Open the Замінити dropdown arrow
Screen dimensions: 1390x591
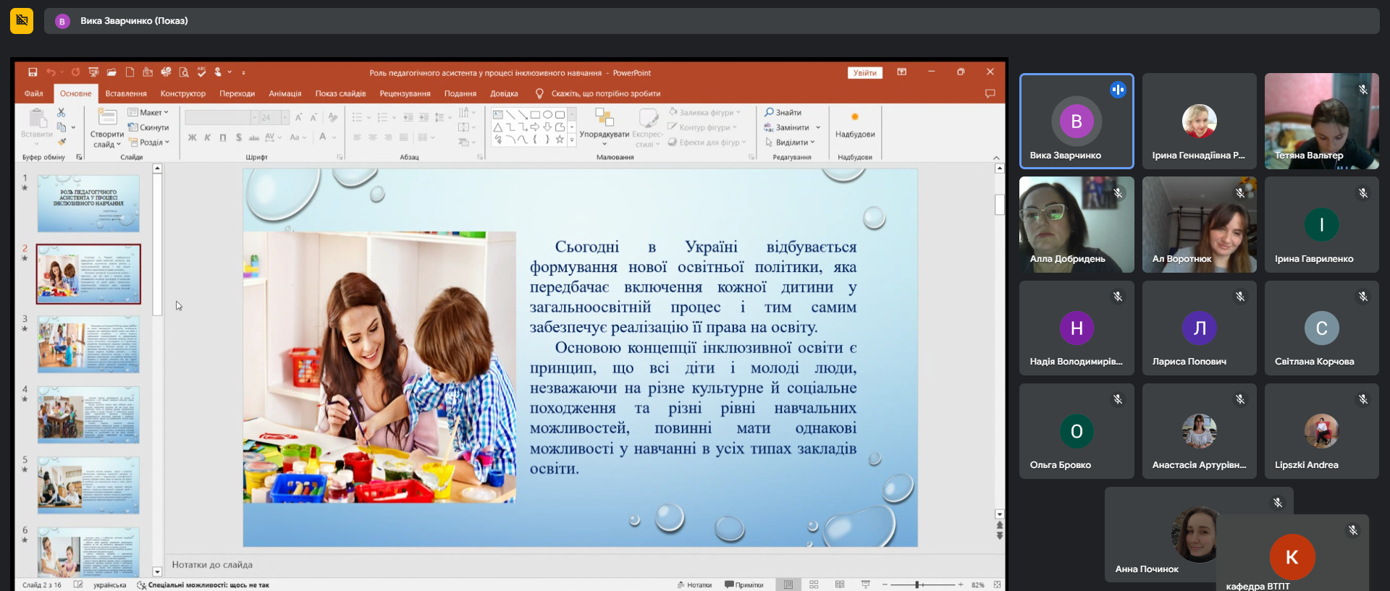818,127
